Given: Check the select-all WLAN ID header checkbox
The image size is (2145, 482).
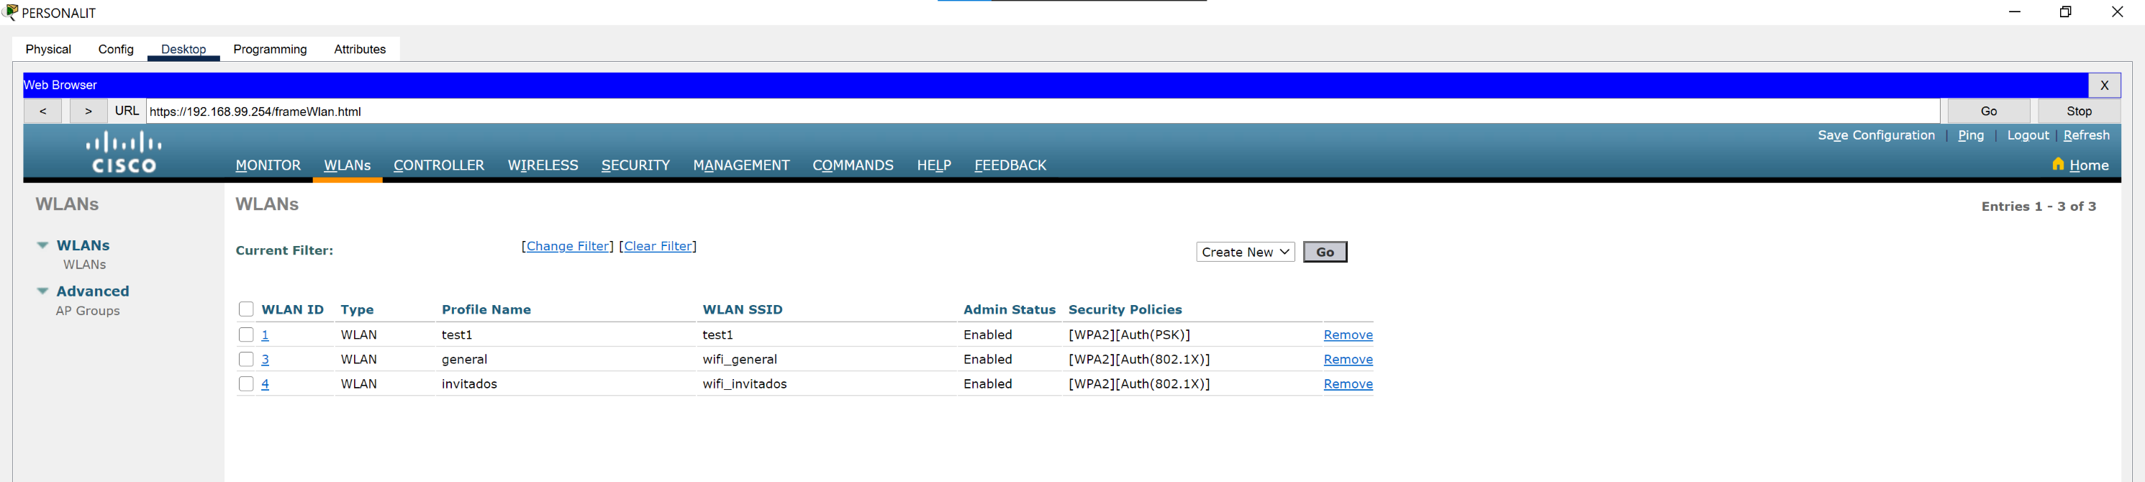Looking at the screenshot, I should (x=245, y=309).
